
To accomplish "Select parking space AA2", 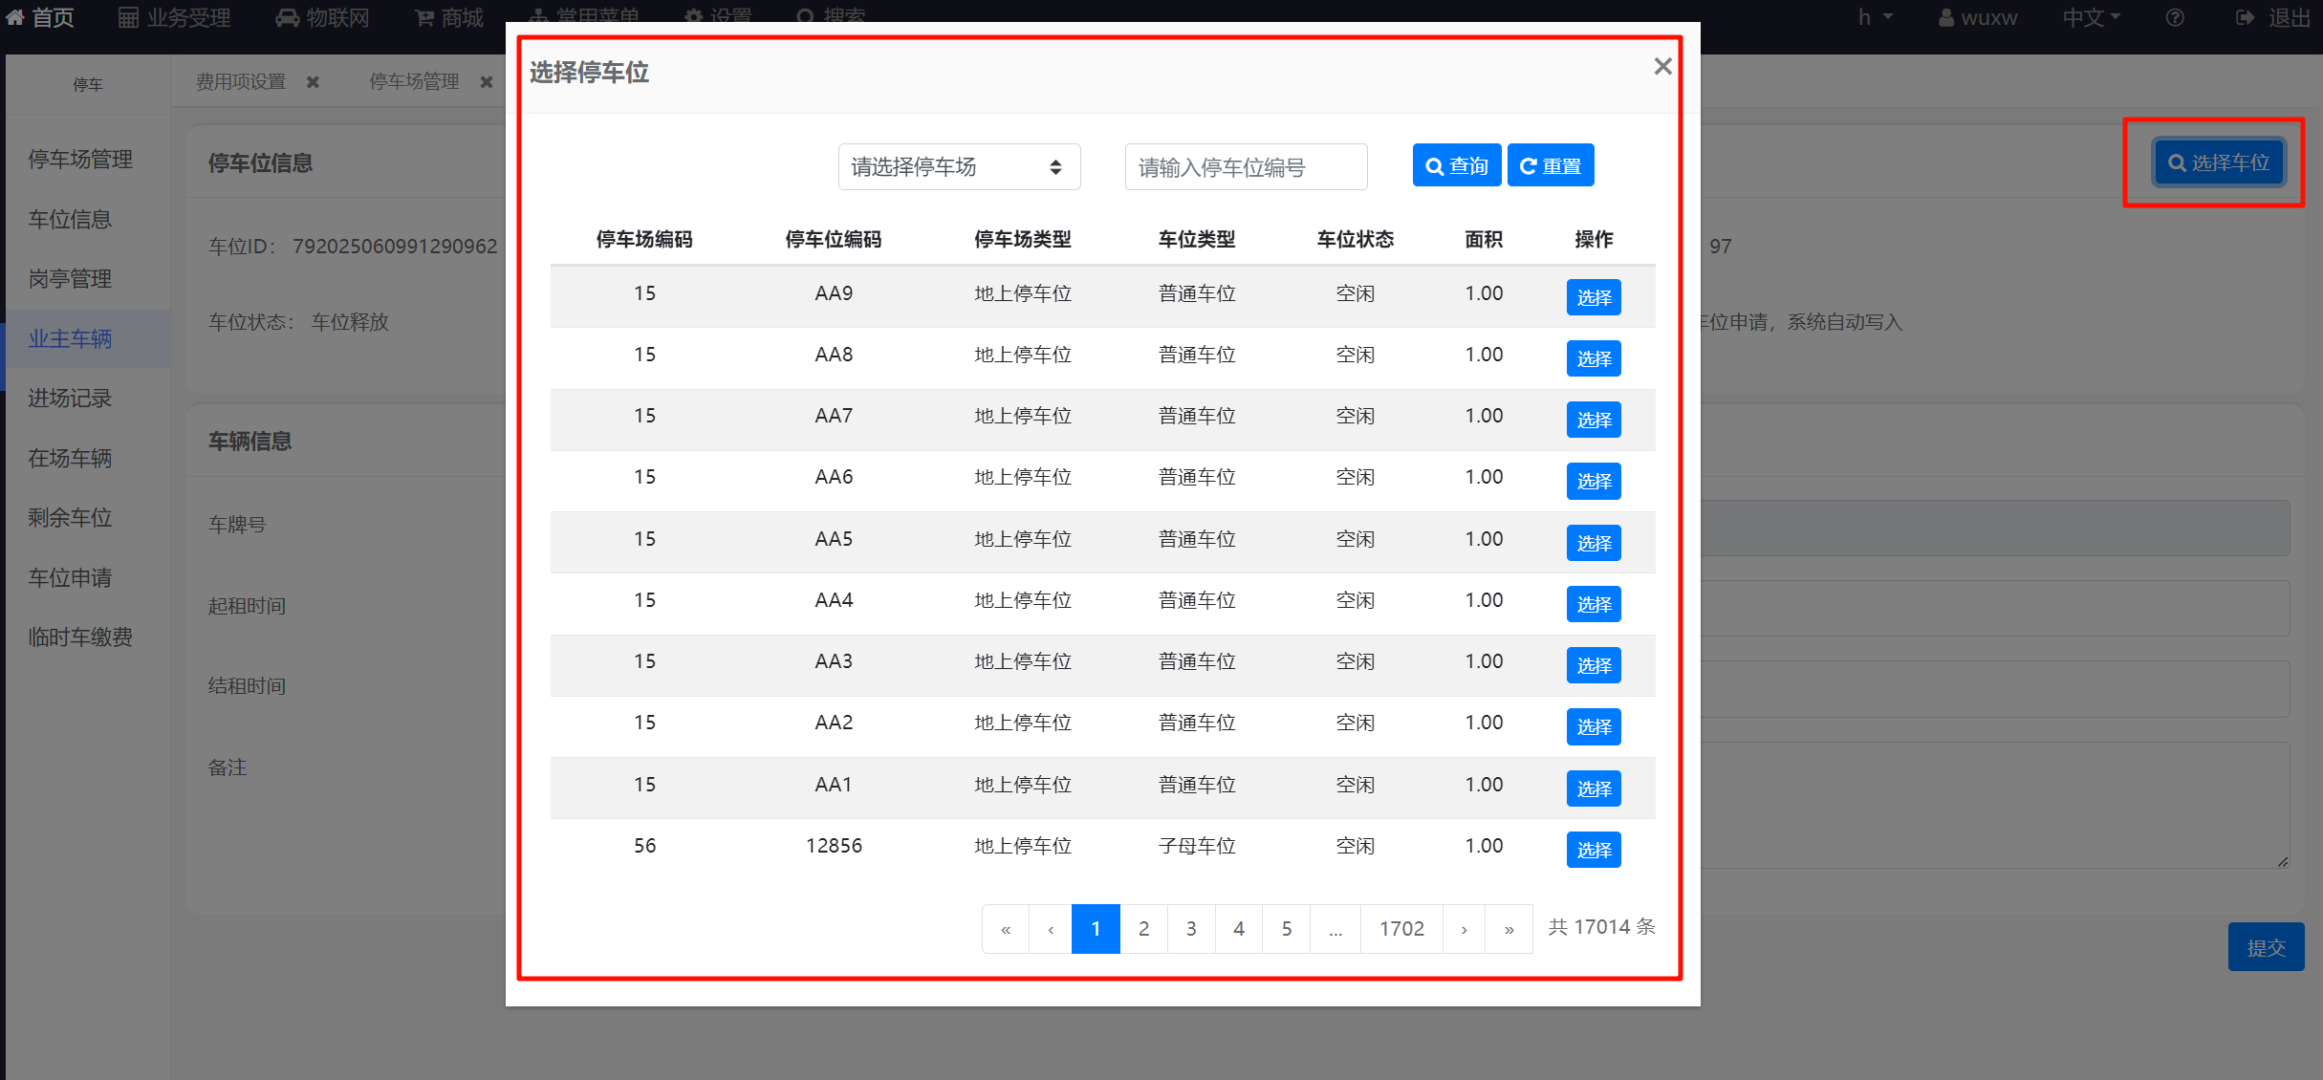I will point(1594,726).
